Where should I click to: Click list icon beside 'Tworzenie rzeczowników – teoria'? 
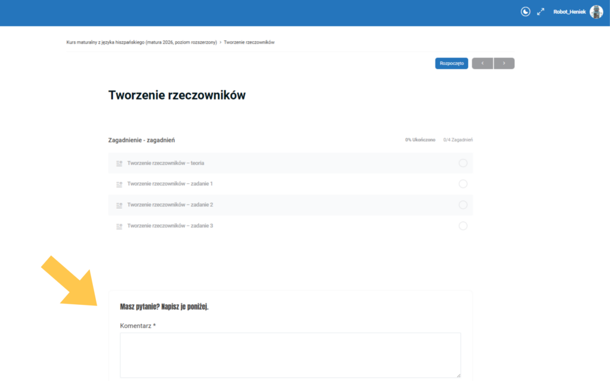119,163
